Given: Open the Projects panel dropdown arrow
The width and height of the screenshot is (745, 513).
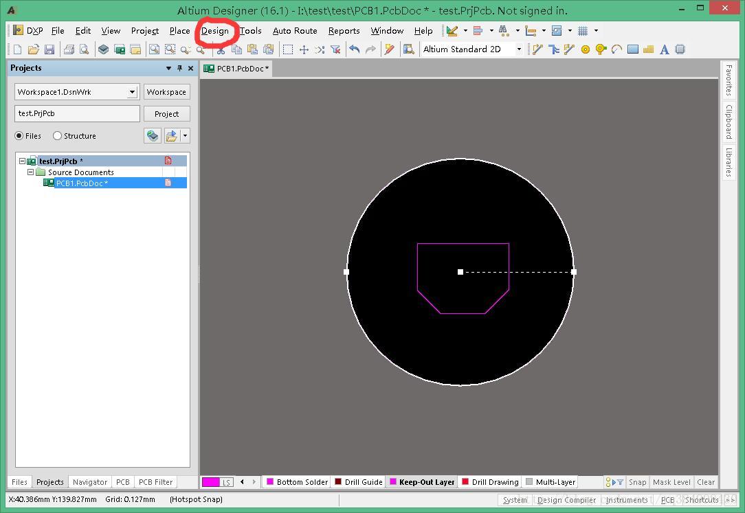Looking at the screenshot, I should 168,69.
